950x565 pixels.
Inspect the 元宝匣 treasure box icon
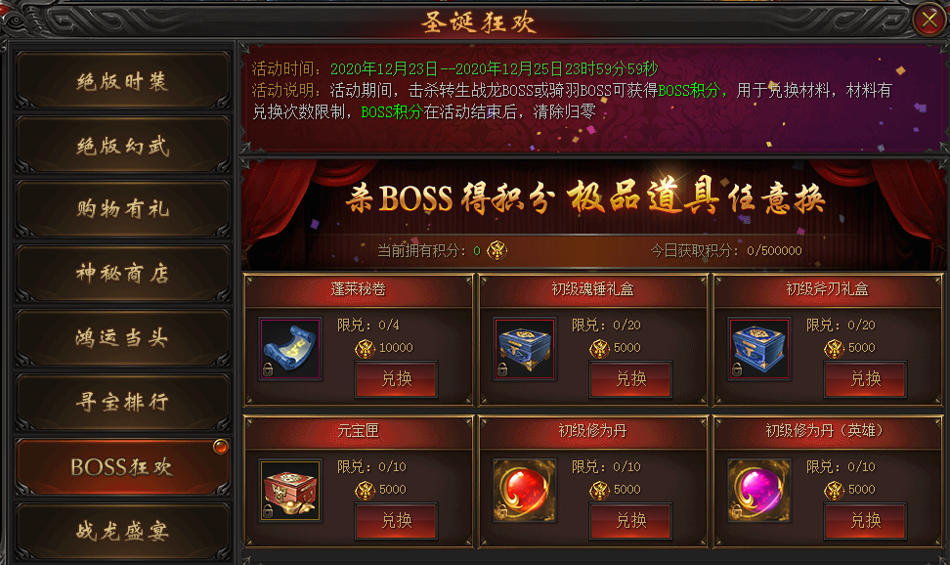click(290, 491)
